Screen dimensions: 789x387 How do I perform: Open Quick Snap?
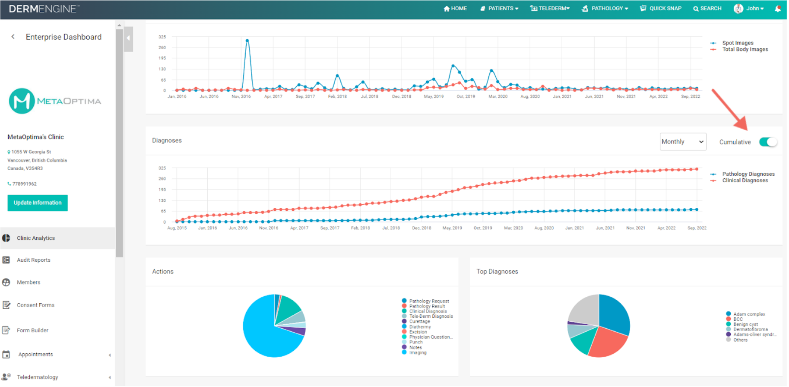click(x=661, y=9)
